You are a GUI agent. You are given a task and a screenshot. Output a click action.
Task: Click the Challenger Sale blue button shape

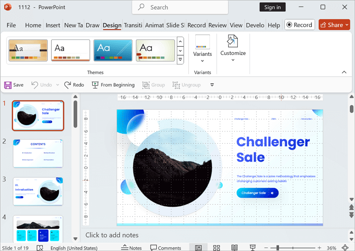click(258, 193)
